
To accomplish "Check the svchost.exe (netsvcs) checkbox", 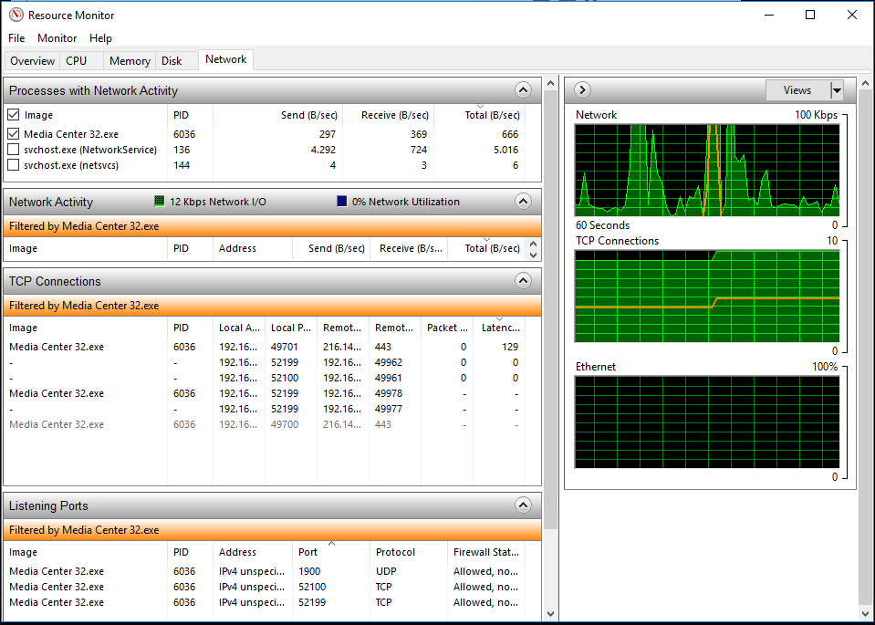I will click(14, 165).
